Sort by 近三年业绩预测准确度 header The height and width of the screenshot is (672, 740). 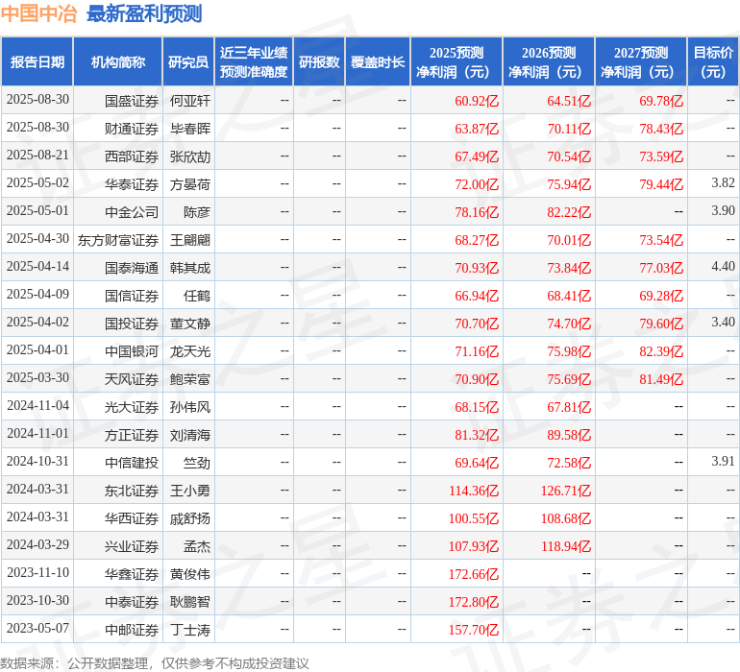coord(254,62)
